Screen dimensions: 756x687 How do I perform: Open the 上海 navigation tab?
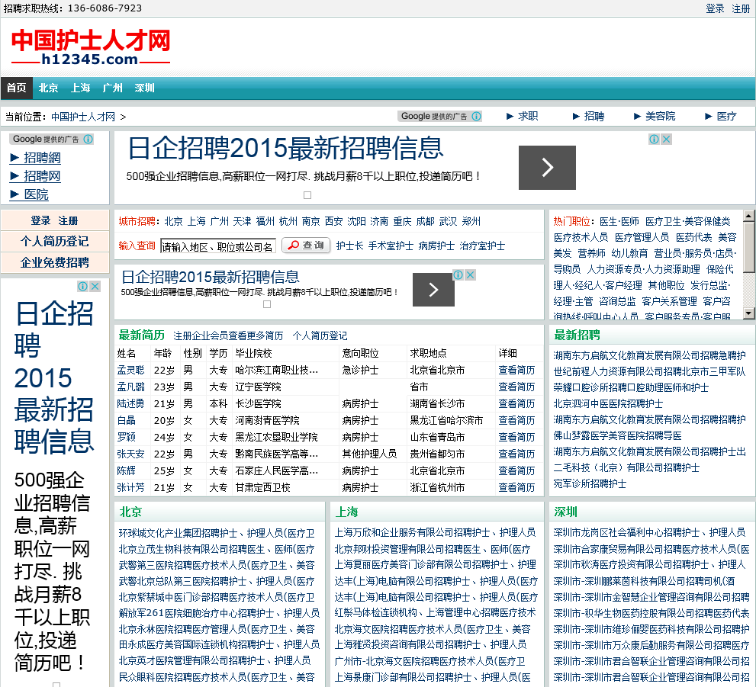point(80,88)
